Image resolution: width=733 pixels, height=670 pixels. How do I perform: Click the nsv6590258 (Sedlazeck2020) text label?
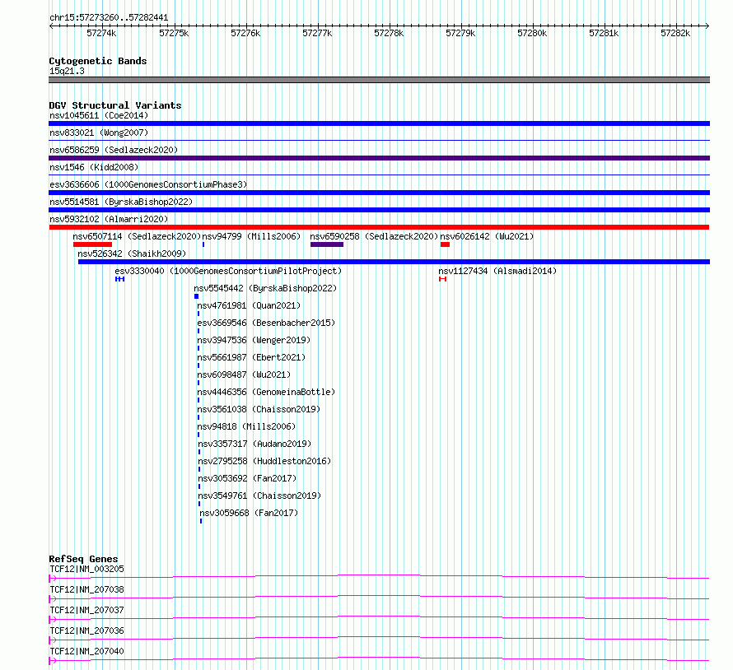pyautogui.click(x=374, y=236)
